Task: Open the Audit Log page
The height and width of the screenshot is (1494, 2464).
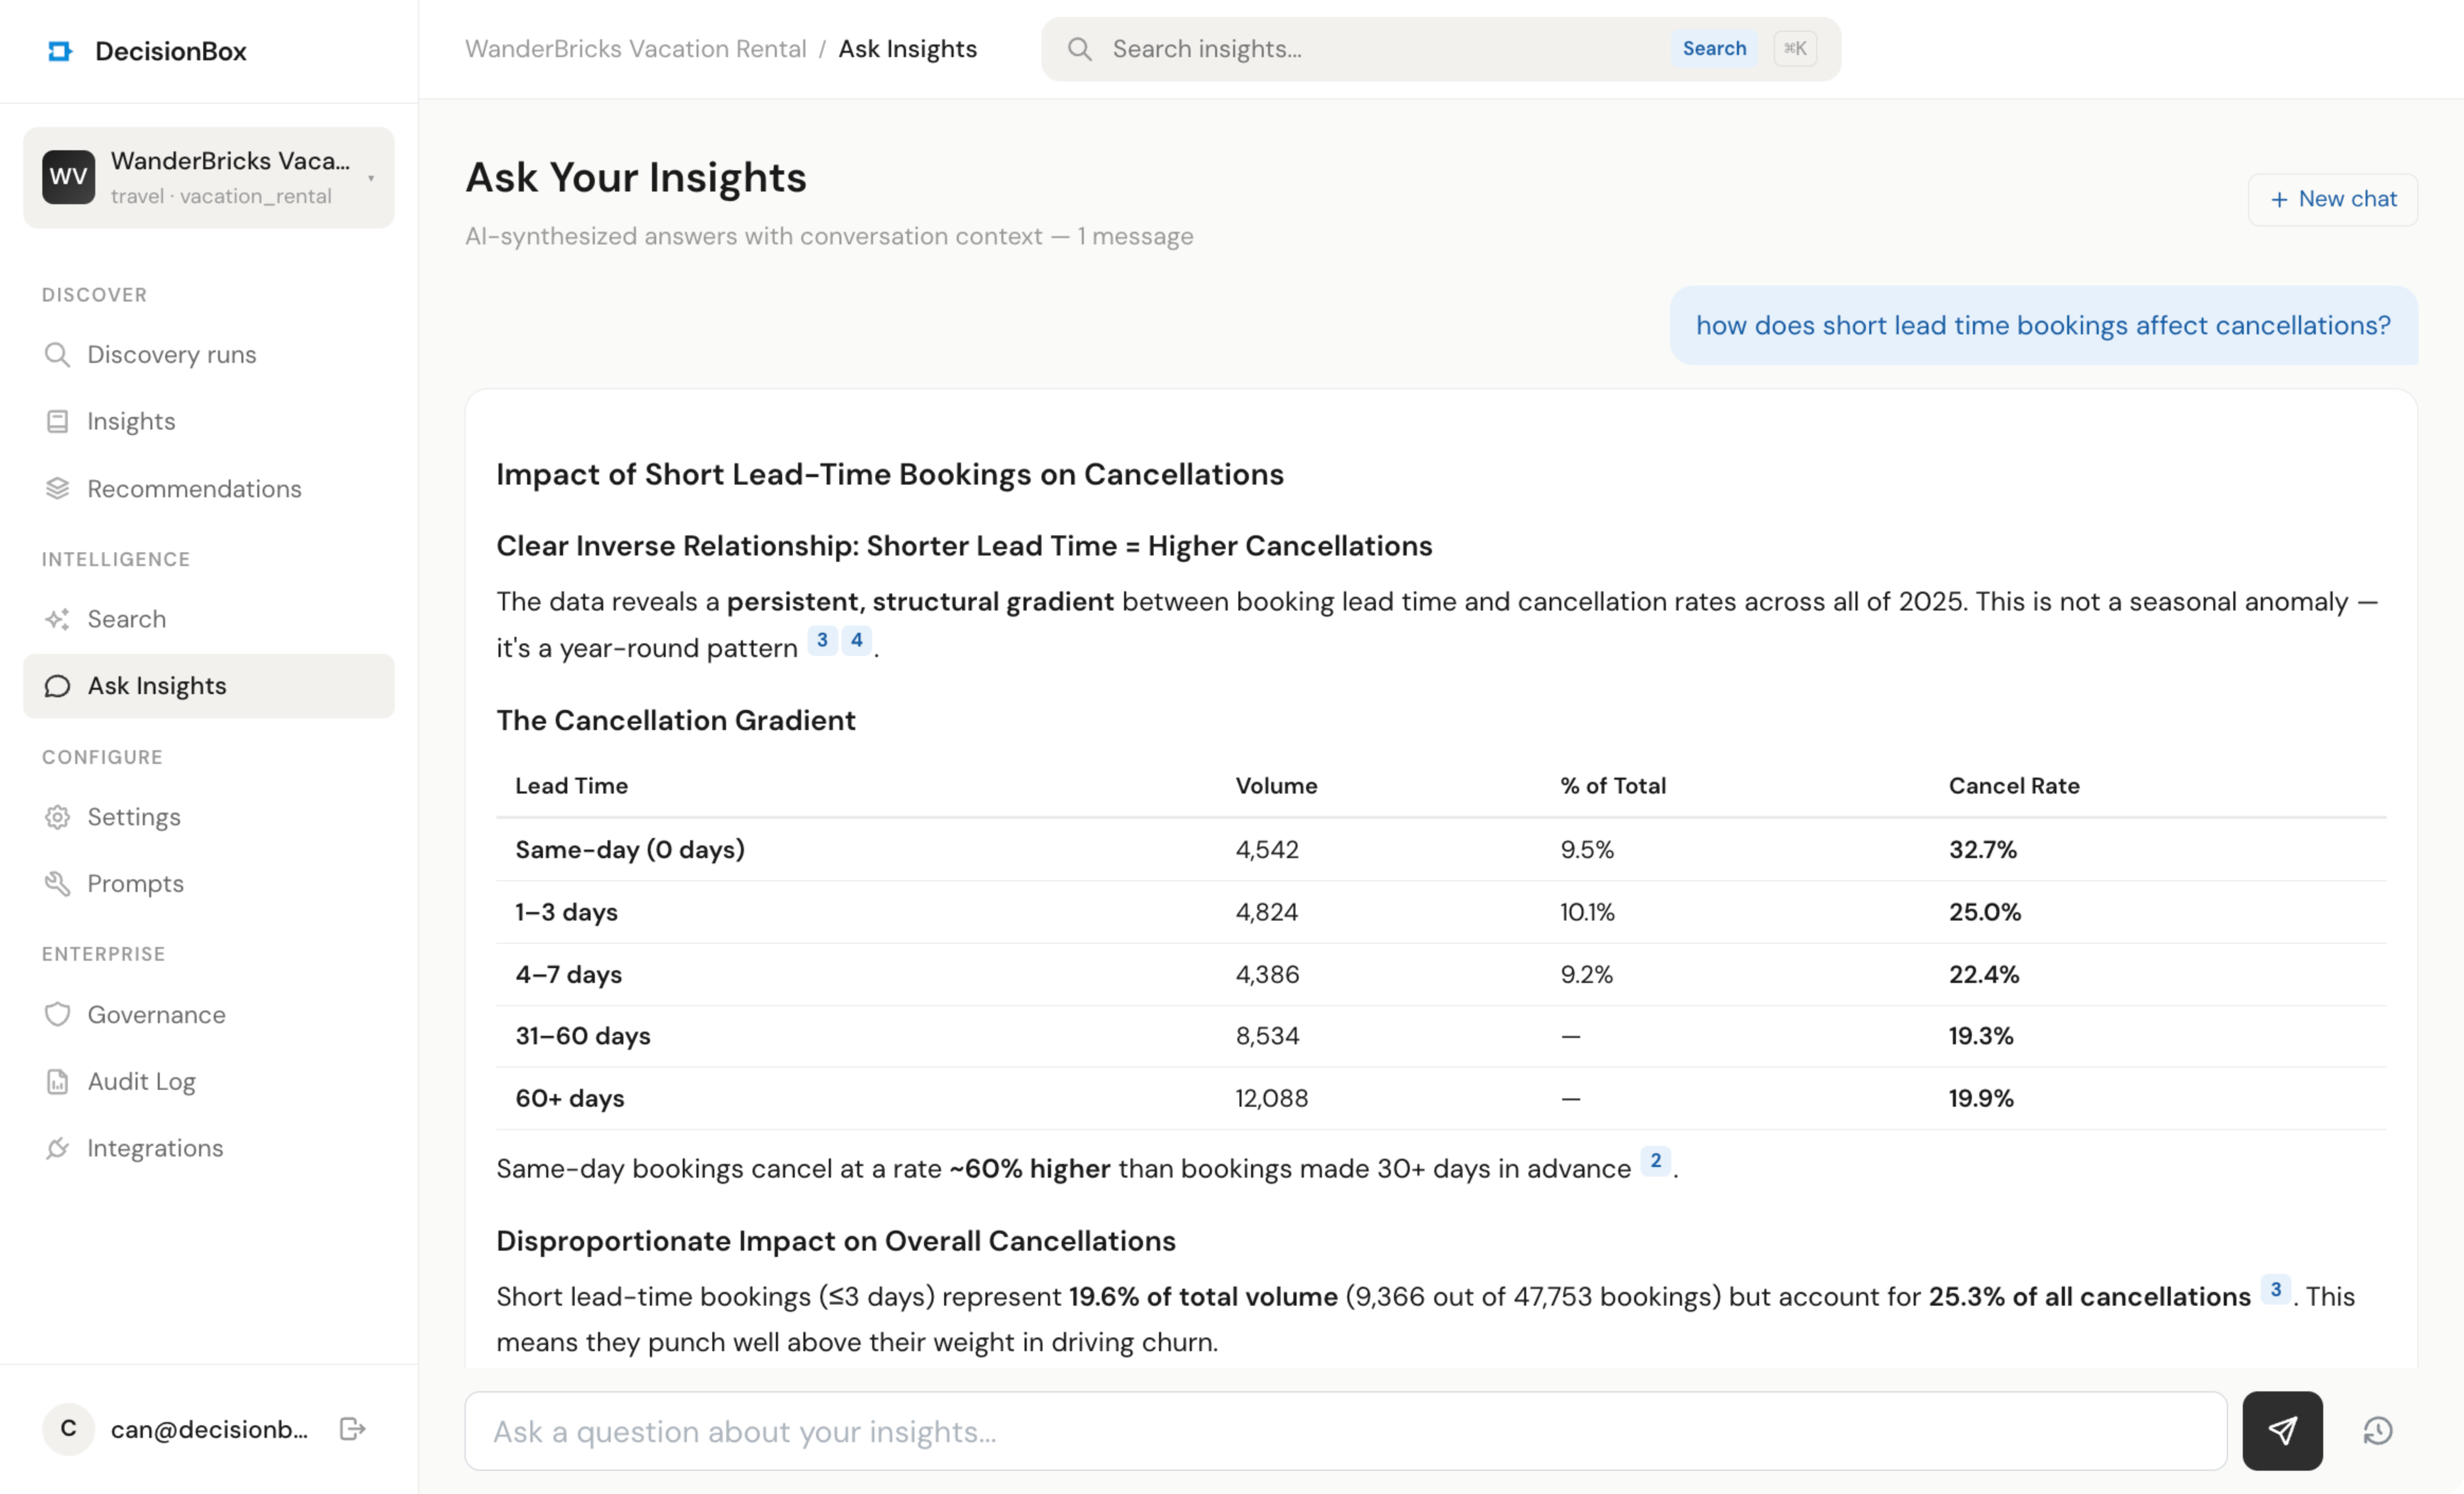Action: (141, 1082)
